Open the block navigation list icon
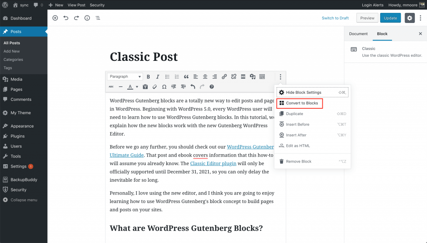Screen dimensions: 427x243 98,18
